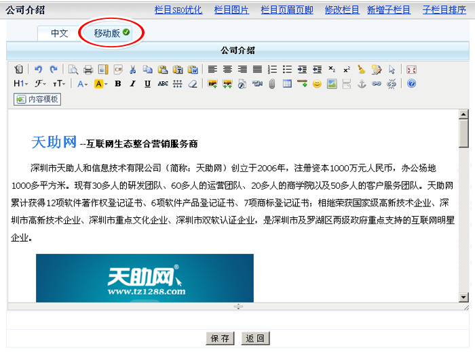Open the text color dropdown
Viewport: 475px width, 352px height.
click(x=82, y=84)
